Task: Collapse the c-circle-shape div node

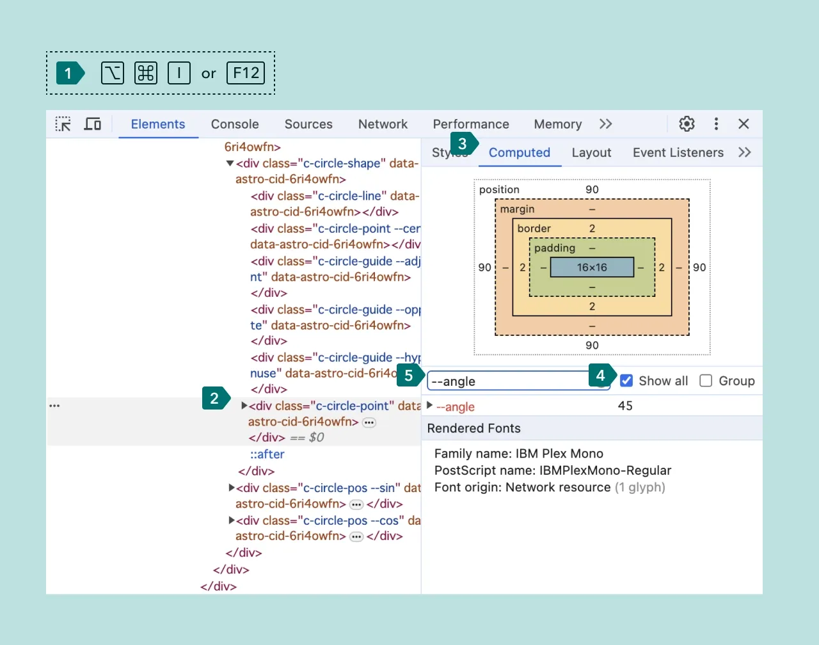Action: (x=230, y=164)
